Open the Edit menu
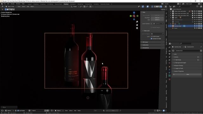Screen dimensions: 203x114 click(x=8, y=4)
